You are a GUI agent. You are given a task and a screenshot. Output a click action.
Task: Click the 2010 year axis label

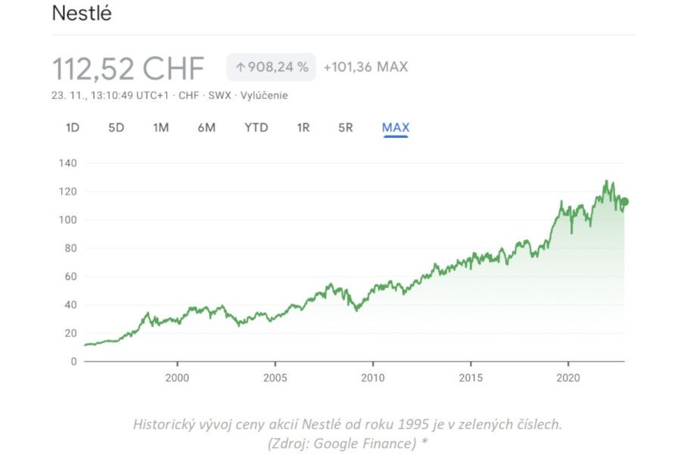(x=372, y=377)
